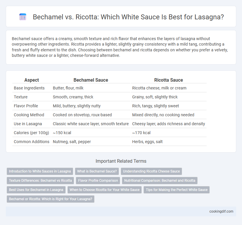The image size is (242, 225).
Task: Select the Calories (per 100g) row label
Action: click(x=31, y=133)
